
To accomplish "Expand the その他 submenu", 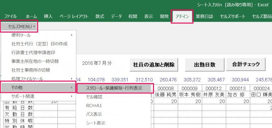I will pyautogui.click(x=38, y=88).
